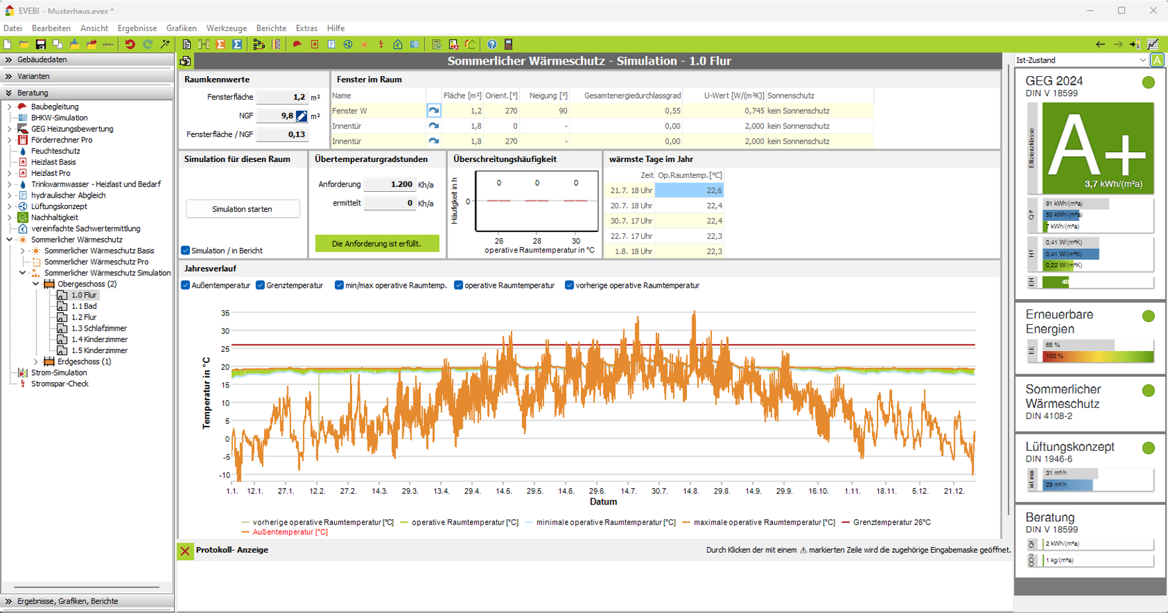Viewport: 1168px width, 613px height.
Task: Click the green A icon beside Ist-Zustand
Action: click(x=1157, y=60)
